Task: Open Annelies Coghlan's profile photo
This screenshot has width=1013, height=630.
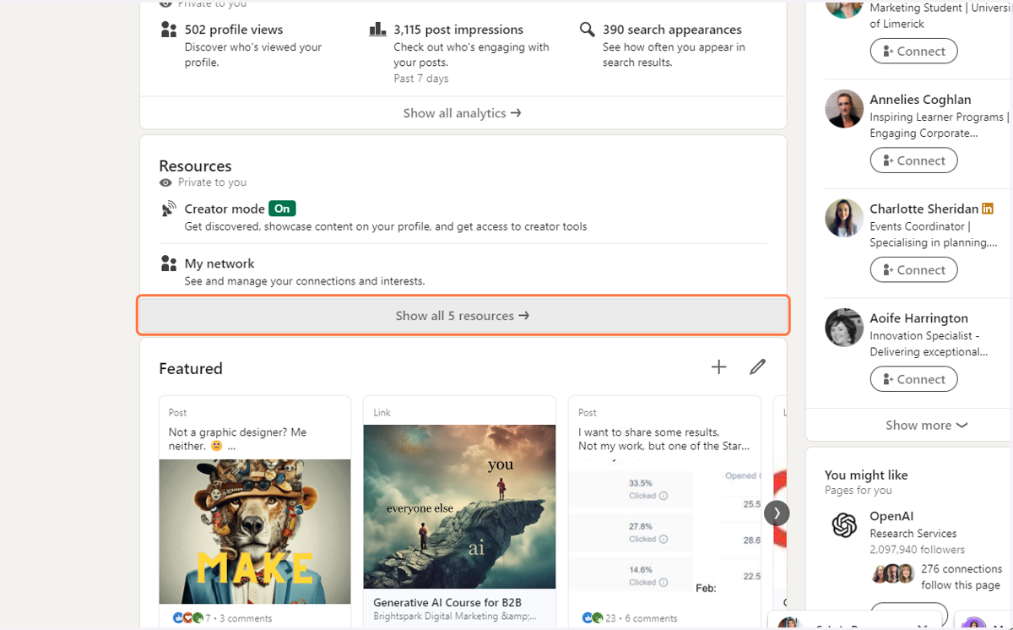Action: point(844,109)
